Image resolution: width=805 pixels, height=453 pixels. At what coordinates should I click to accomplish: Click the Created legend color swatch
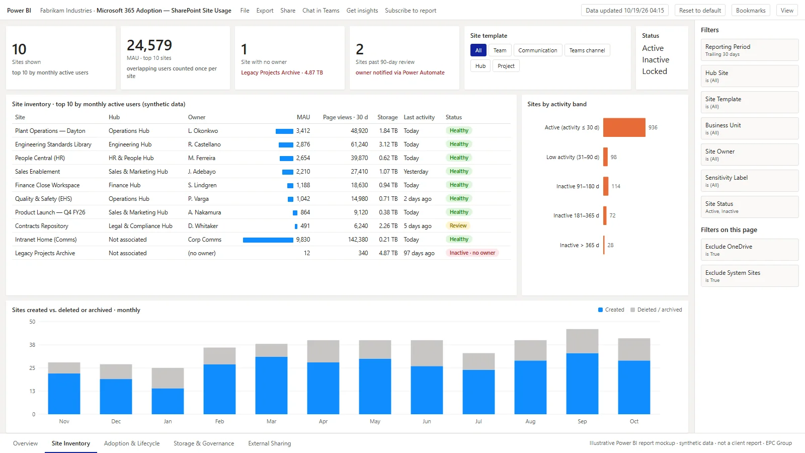tap(600, 310)
